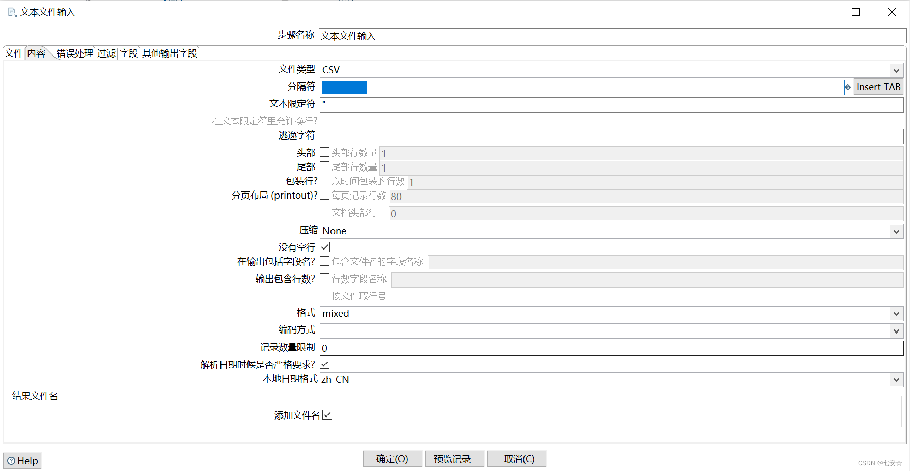
Task: Click the Help question mark icon
Action: (x=11, y=461)
